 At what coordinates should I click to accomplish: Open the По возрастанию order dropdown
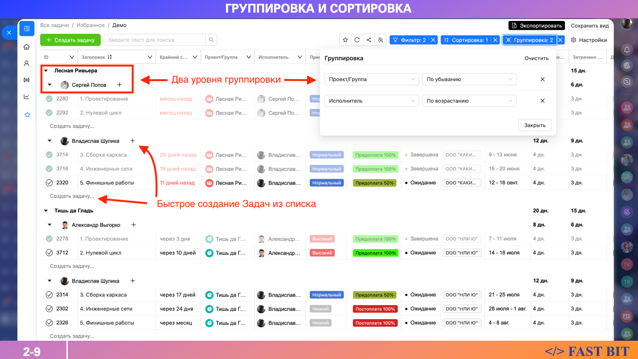pos(469,101)
